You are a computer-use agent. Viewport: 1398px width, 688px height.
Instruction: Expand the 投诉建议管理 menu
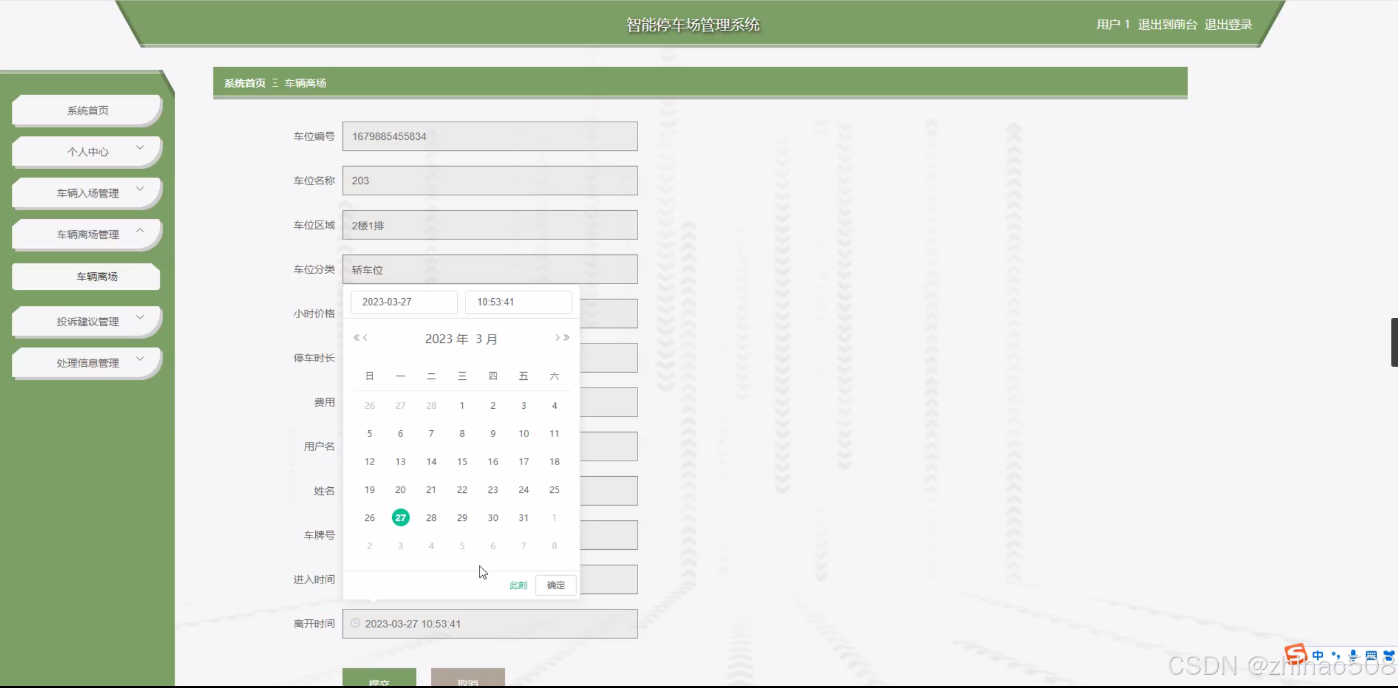87,321
